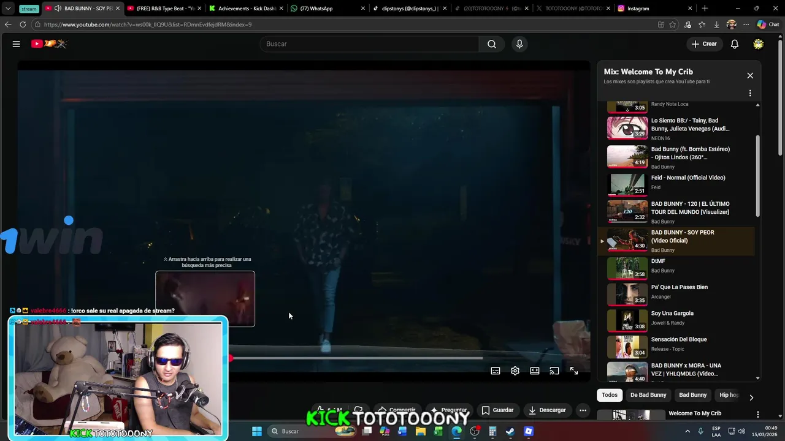Click the browser address bar URL
Viewport: 785px width, 441px height.
[147, 24]
